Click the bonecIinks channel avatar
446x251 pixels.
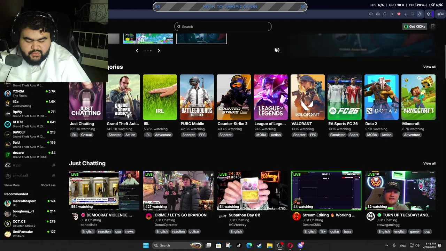(x=75, y=217)
